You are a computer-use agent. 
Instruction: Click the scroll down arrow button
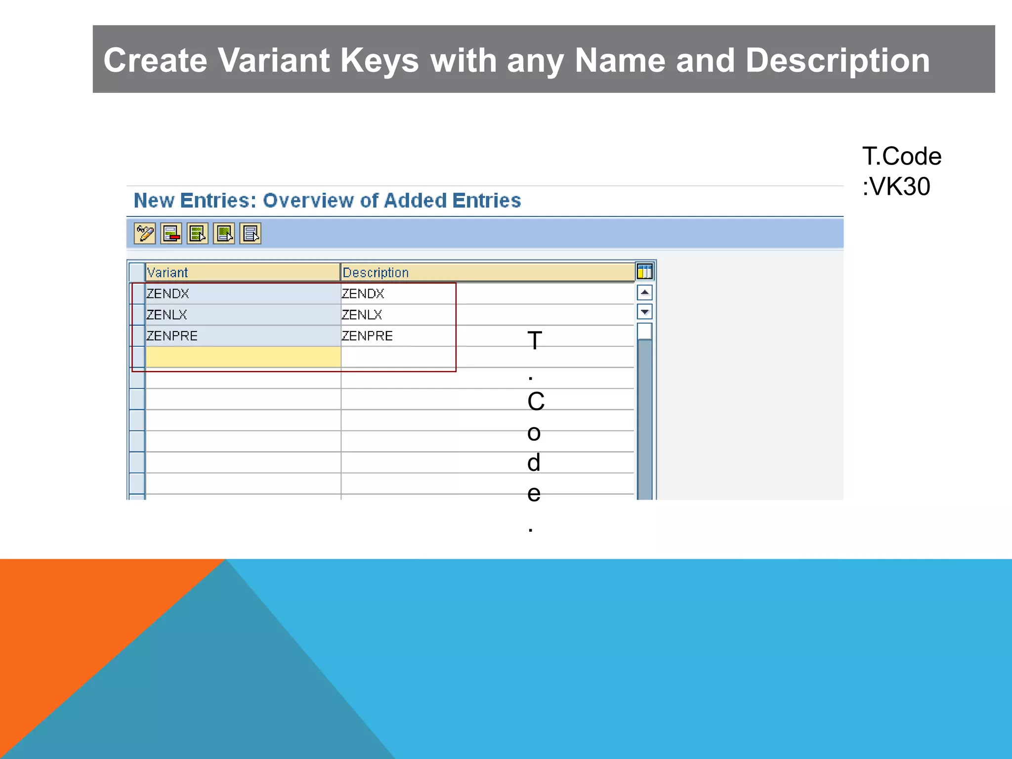[645, 312]
